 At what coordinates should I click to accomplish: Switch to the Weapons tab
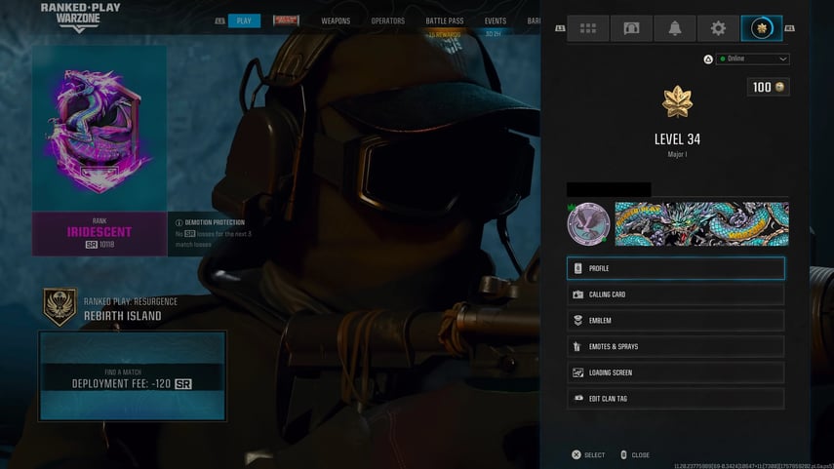coord(336,20)
